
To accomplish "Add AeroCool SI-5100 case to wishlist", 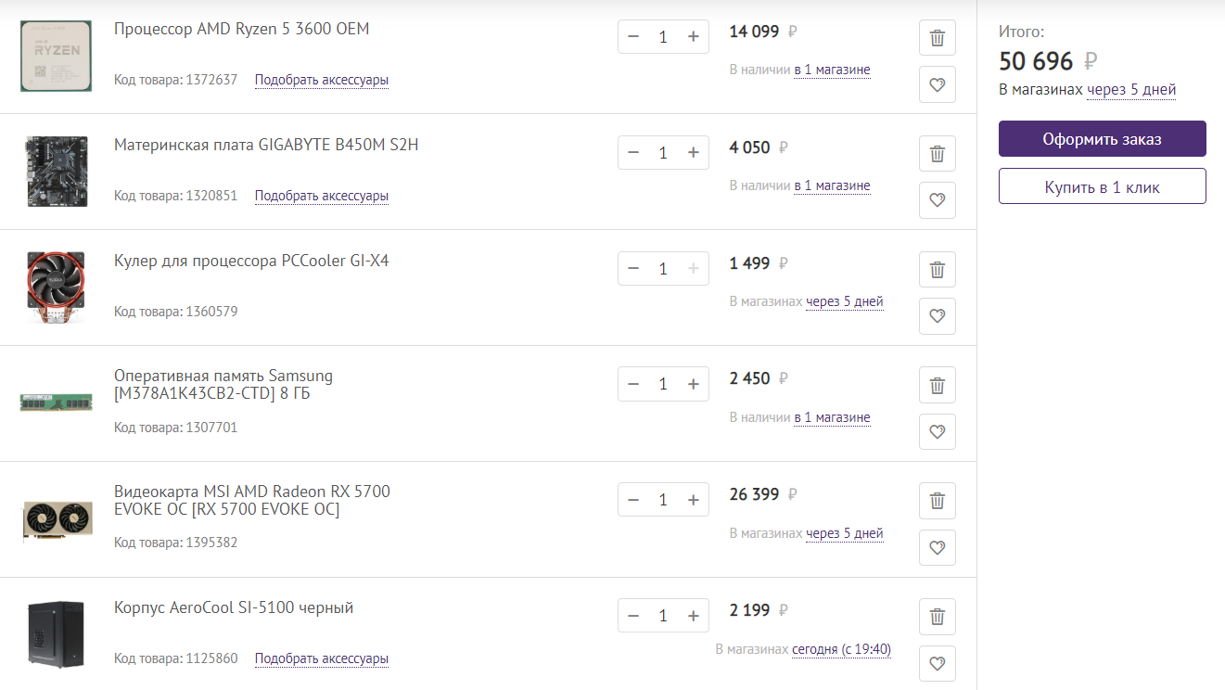I will click(x=937, y=664).
